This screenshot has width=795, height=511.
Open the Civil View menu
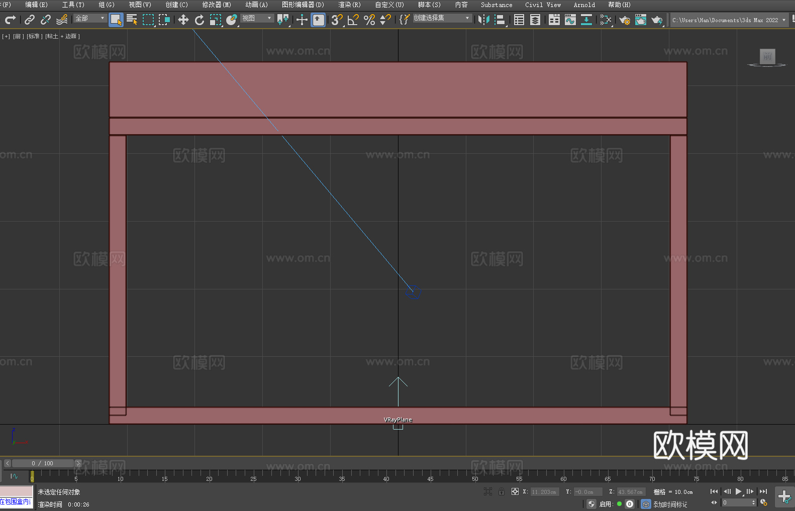click(x=543, y=5)
